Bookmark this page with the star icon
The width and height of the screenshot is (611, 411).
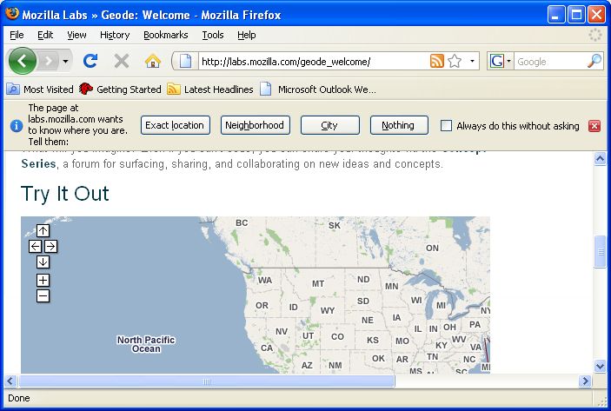(x=455, y=61)
